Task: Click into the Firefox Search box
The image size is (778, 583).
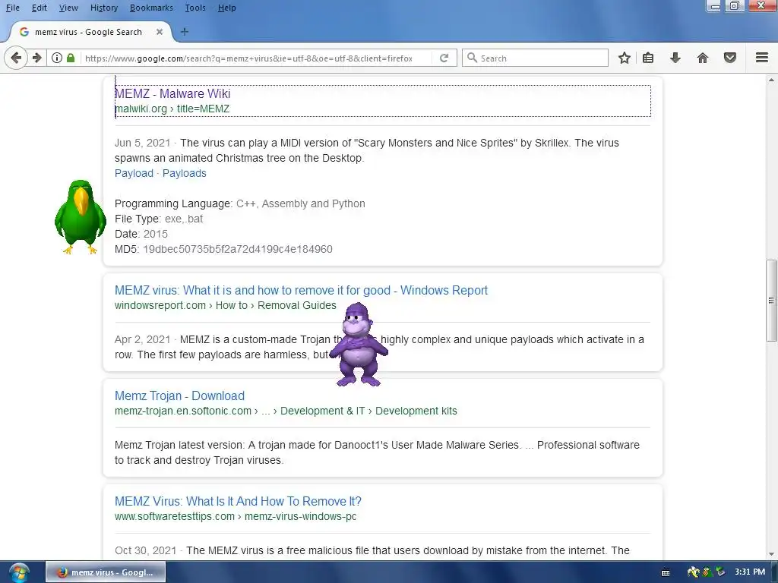Action: 536,58
